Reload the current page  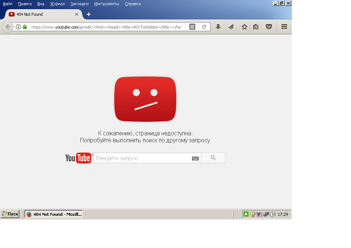point(204,27)
